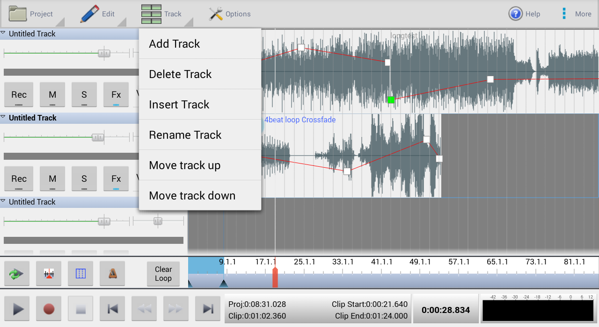Toggle loop playback mode
This screenshot has height=327, width=599.
(17, 274)
